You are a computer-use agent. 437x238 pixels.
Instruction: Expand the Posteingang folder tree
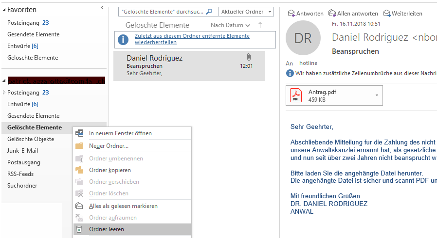4,93
